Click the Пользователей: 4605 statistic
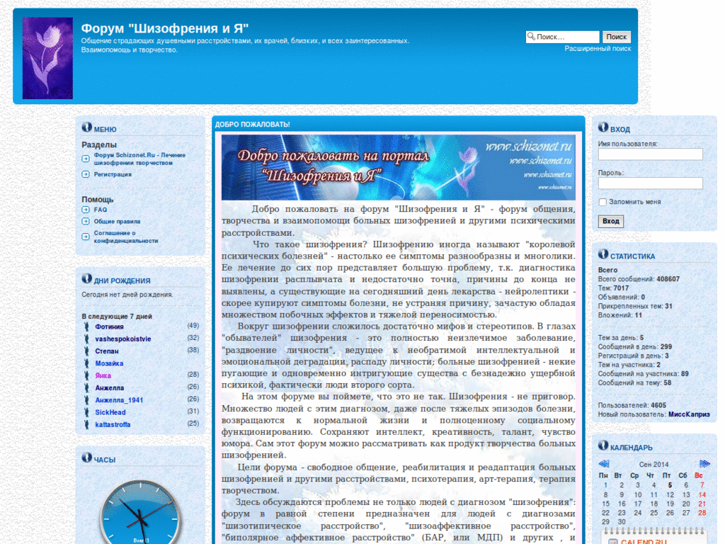 point(632,405)
